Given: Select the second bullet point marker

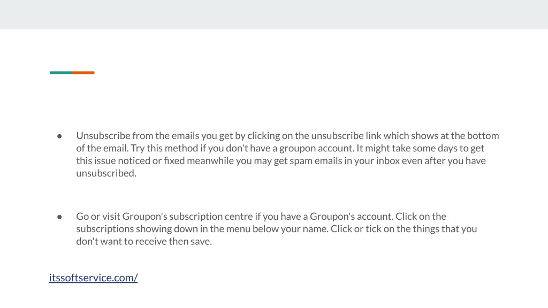Looking at the screenshot, I should point(59,217).
